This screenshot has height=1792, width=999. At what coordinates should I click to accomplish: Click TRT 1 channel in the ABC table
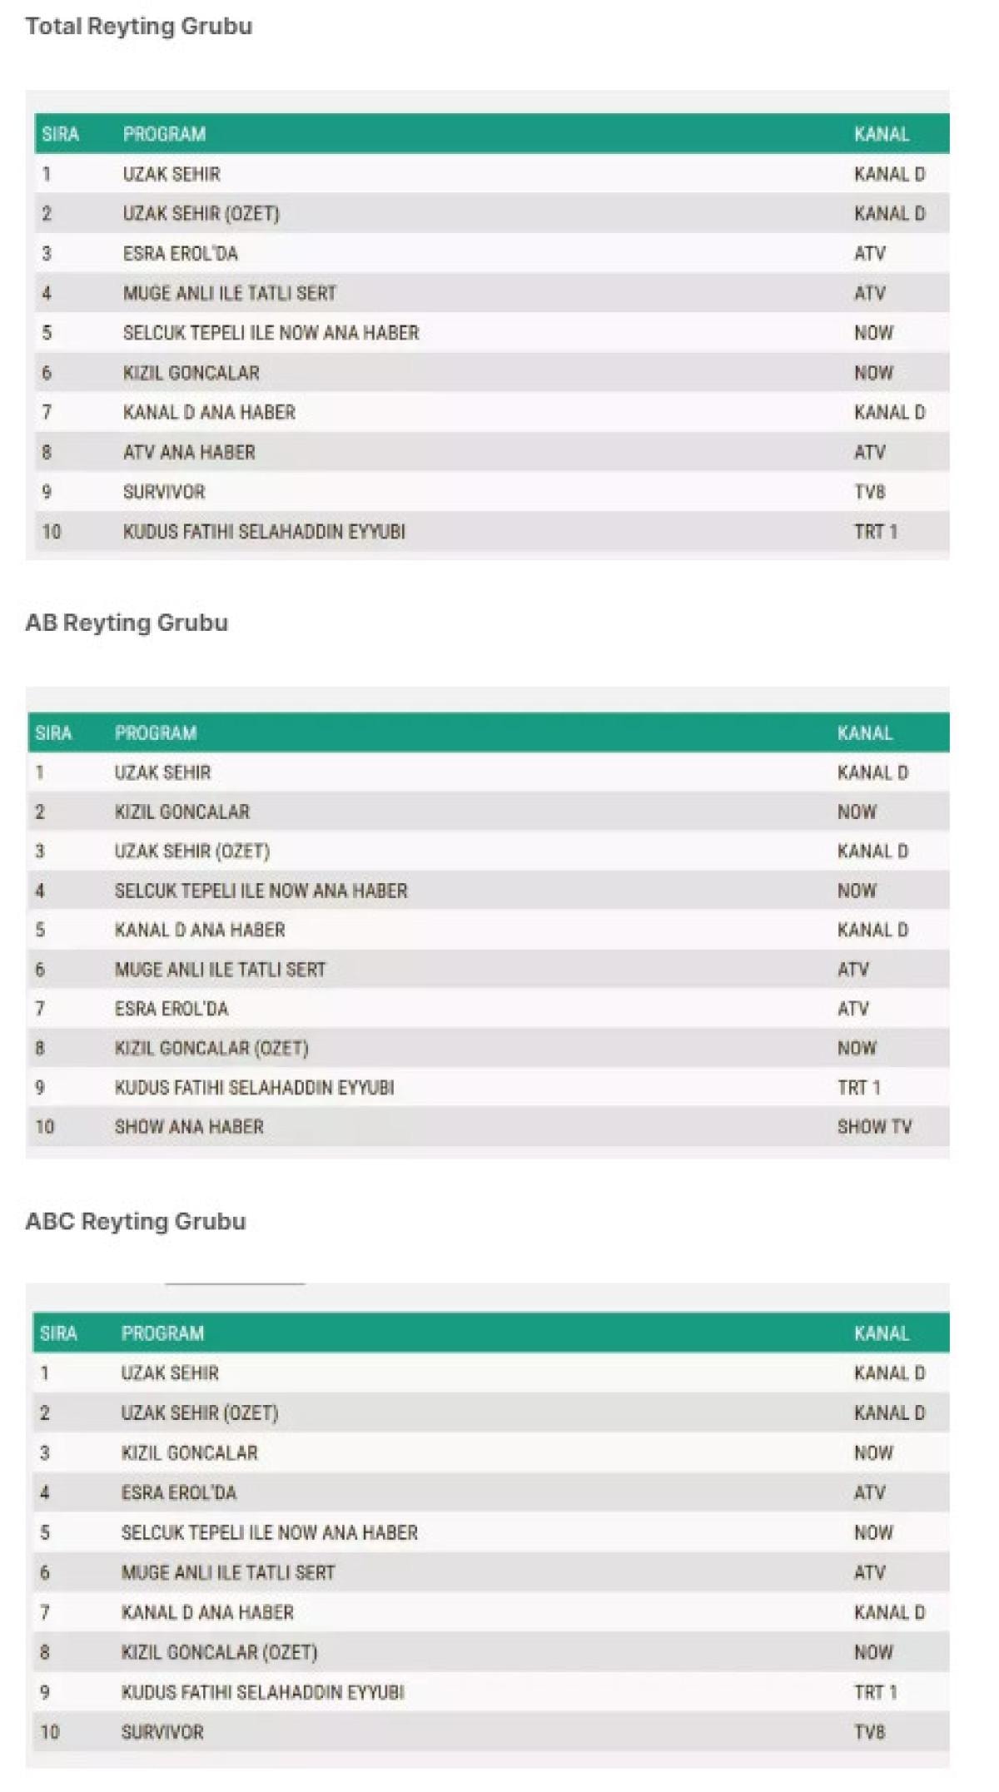875,1692
